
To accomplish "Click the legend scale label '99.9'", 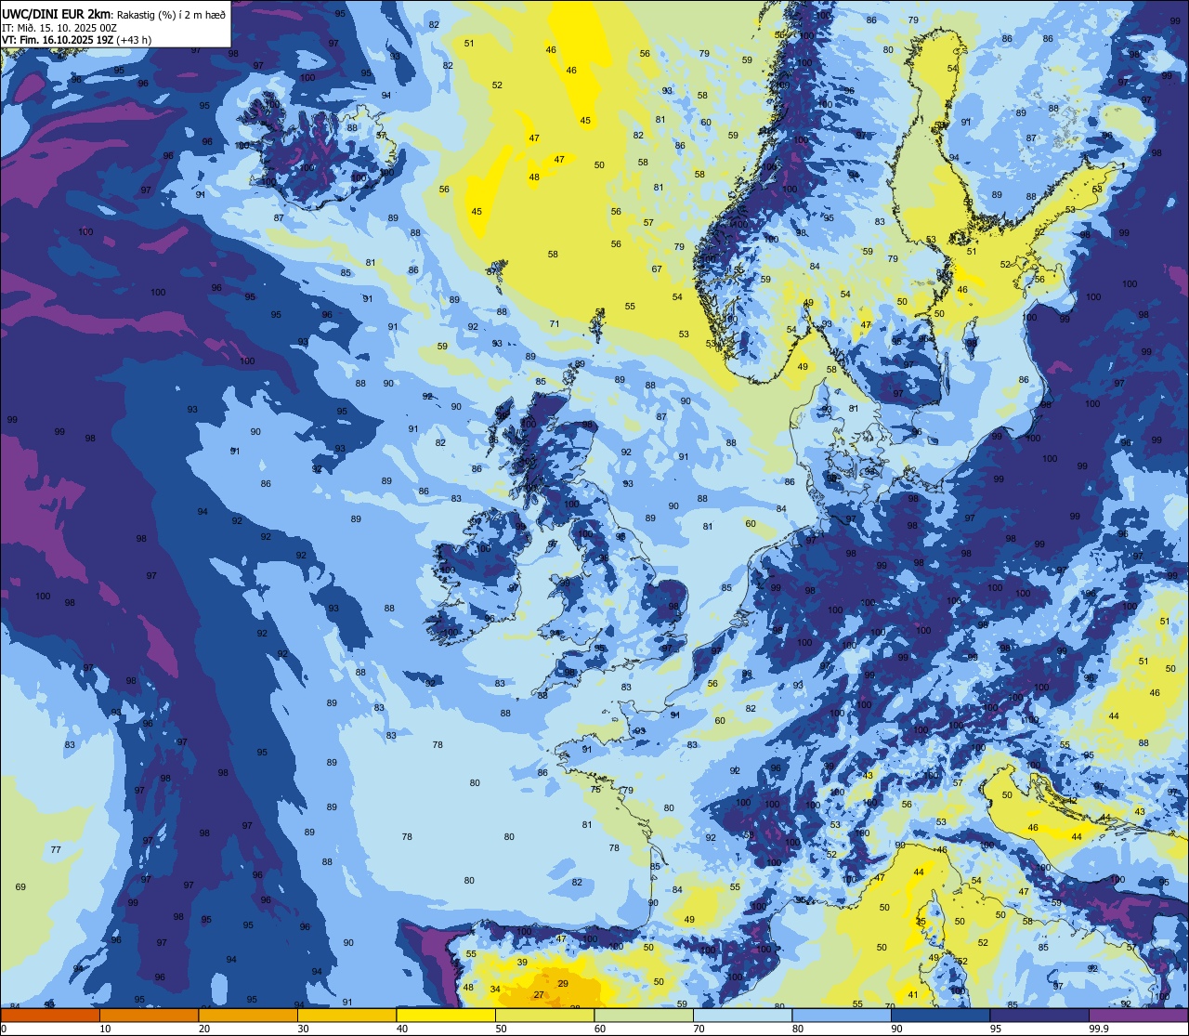I will coord(1099,1029).
